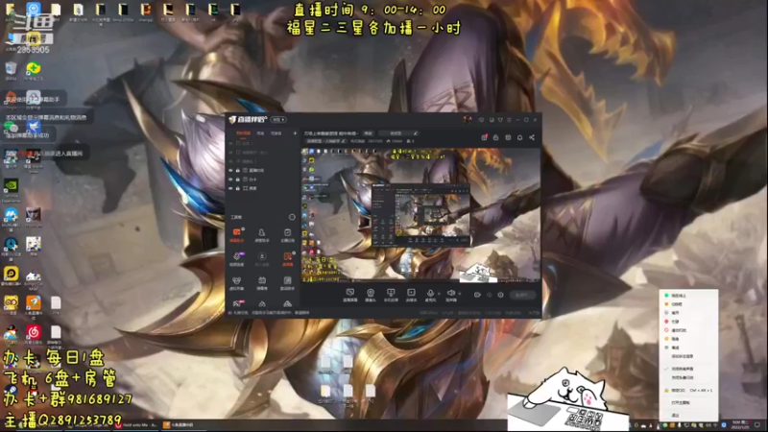Toggle visibility of the 办卡 source
Image resolution: width=768 pixels, height=432 pixels.
click(x=230, y=180)
